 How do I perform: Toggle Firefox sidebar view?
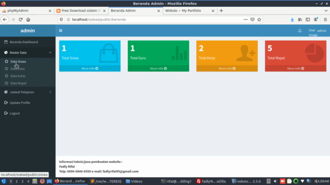point(308,20)
